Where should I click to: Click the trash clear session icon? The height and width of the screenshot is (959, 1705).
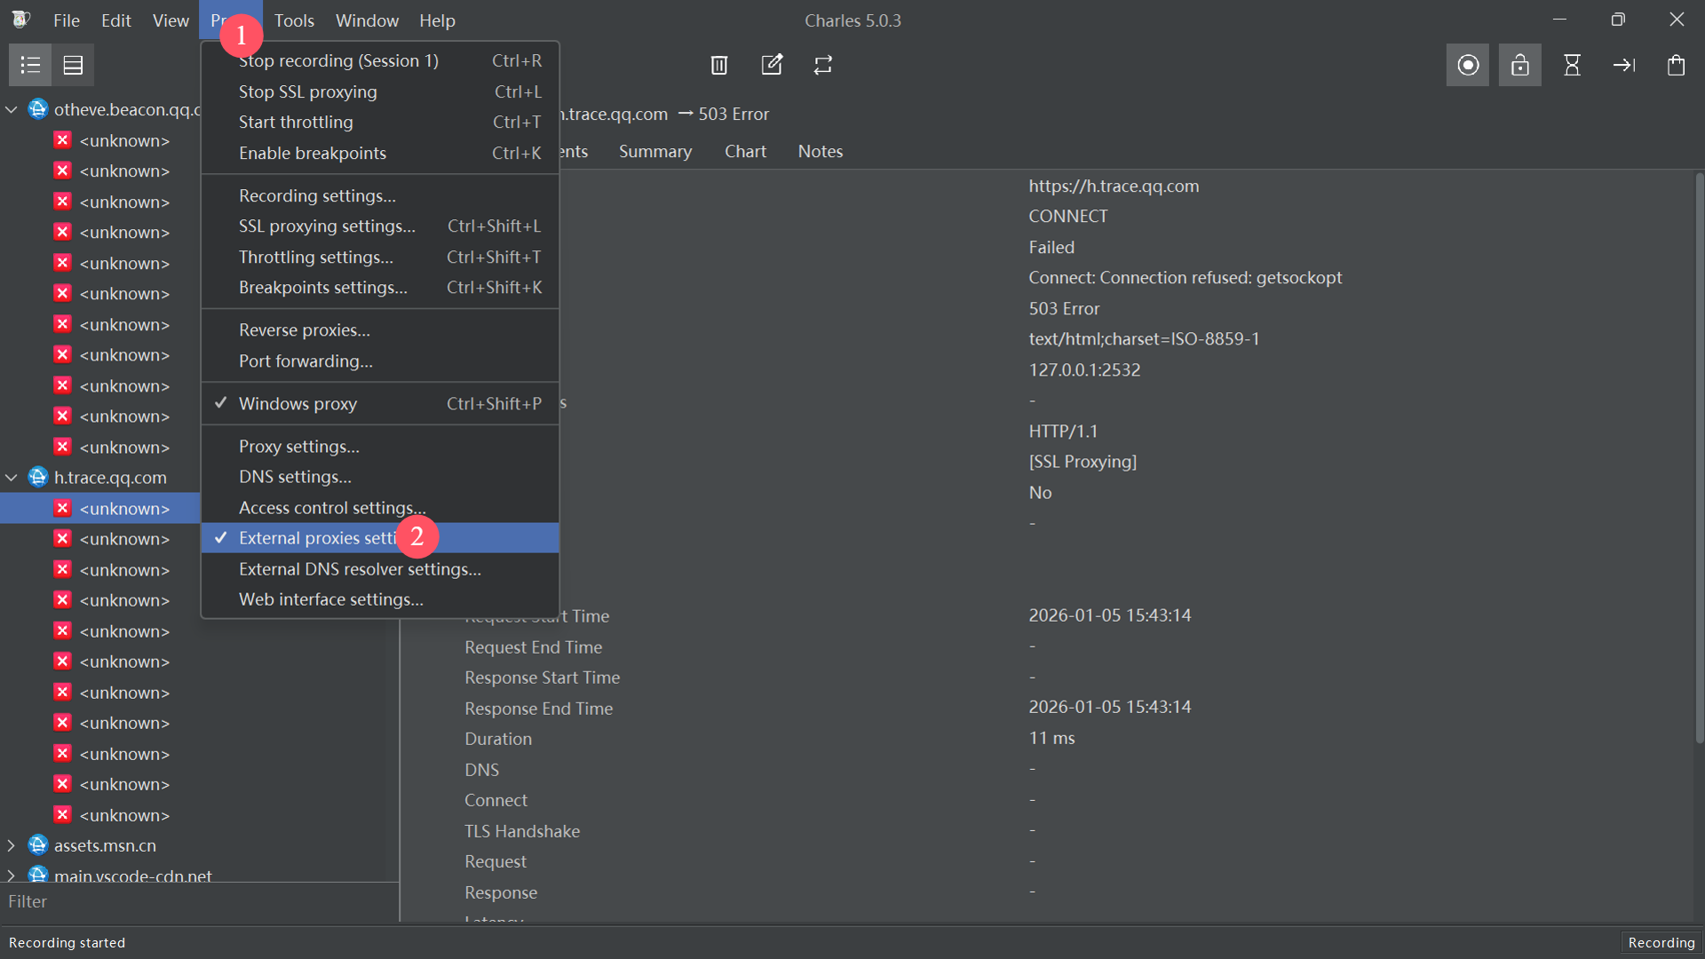point(719,65)
